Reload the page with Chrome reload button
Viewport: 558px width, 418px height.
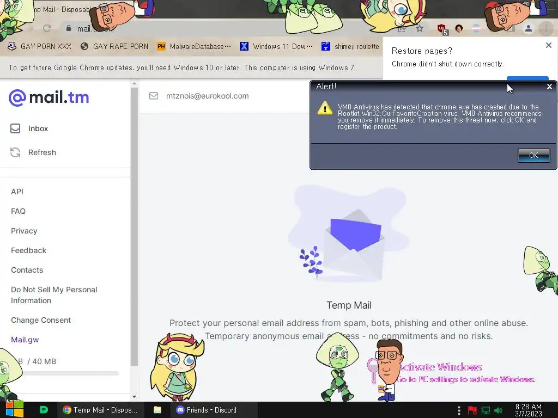[x=47, y=28]
